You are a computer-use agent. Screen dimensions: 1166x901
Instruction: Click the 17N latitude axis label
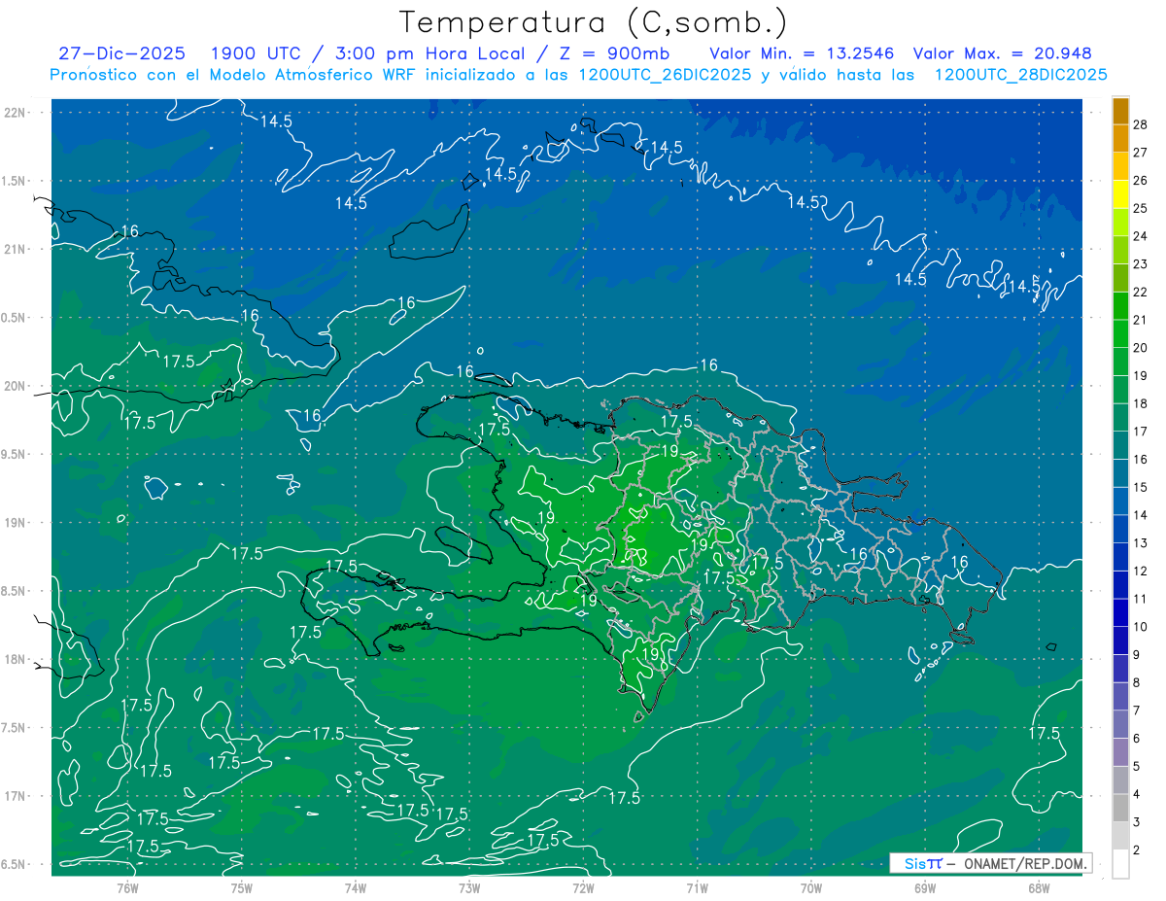(x=16, y=796)
